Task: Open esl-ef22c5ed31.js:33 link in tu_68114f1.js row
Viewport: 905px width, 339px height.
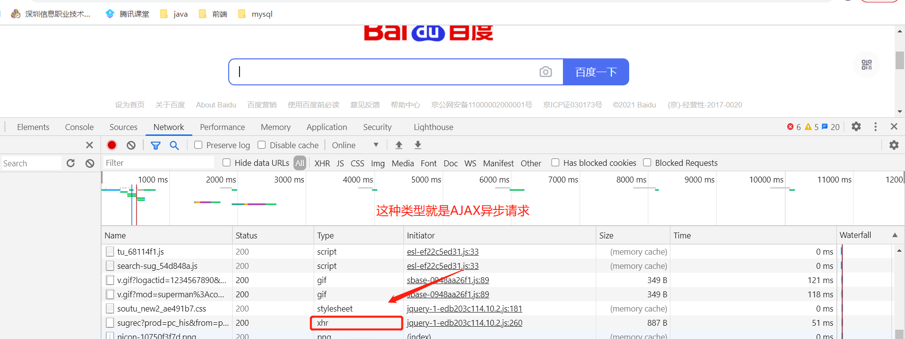Action: click(443, 252)
